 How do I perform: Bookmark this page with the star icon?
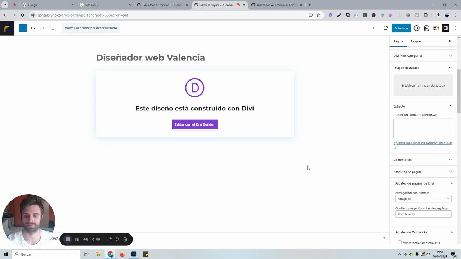tap(318, 15)
